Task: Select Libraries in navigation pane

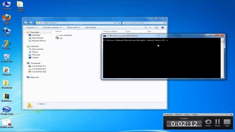Action: (34, 47)
